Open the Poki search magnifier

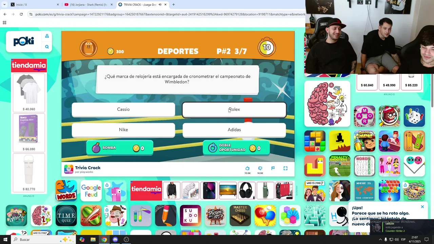pyautogui.click(x=47, y=47)
